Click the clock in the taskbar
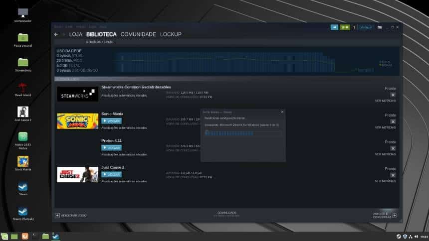The image size is (429, 241). coord(424,237)
